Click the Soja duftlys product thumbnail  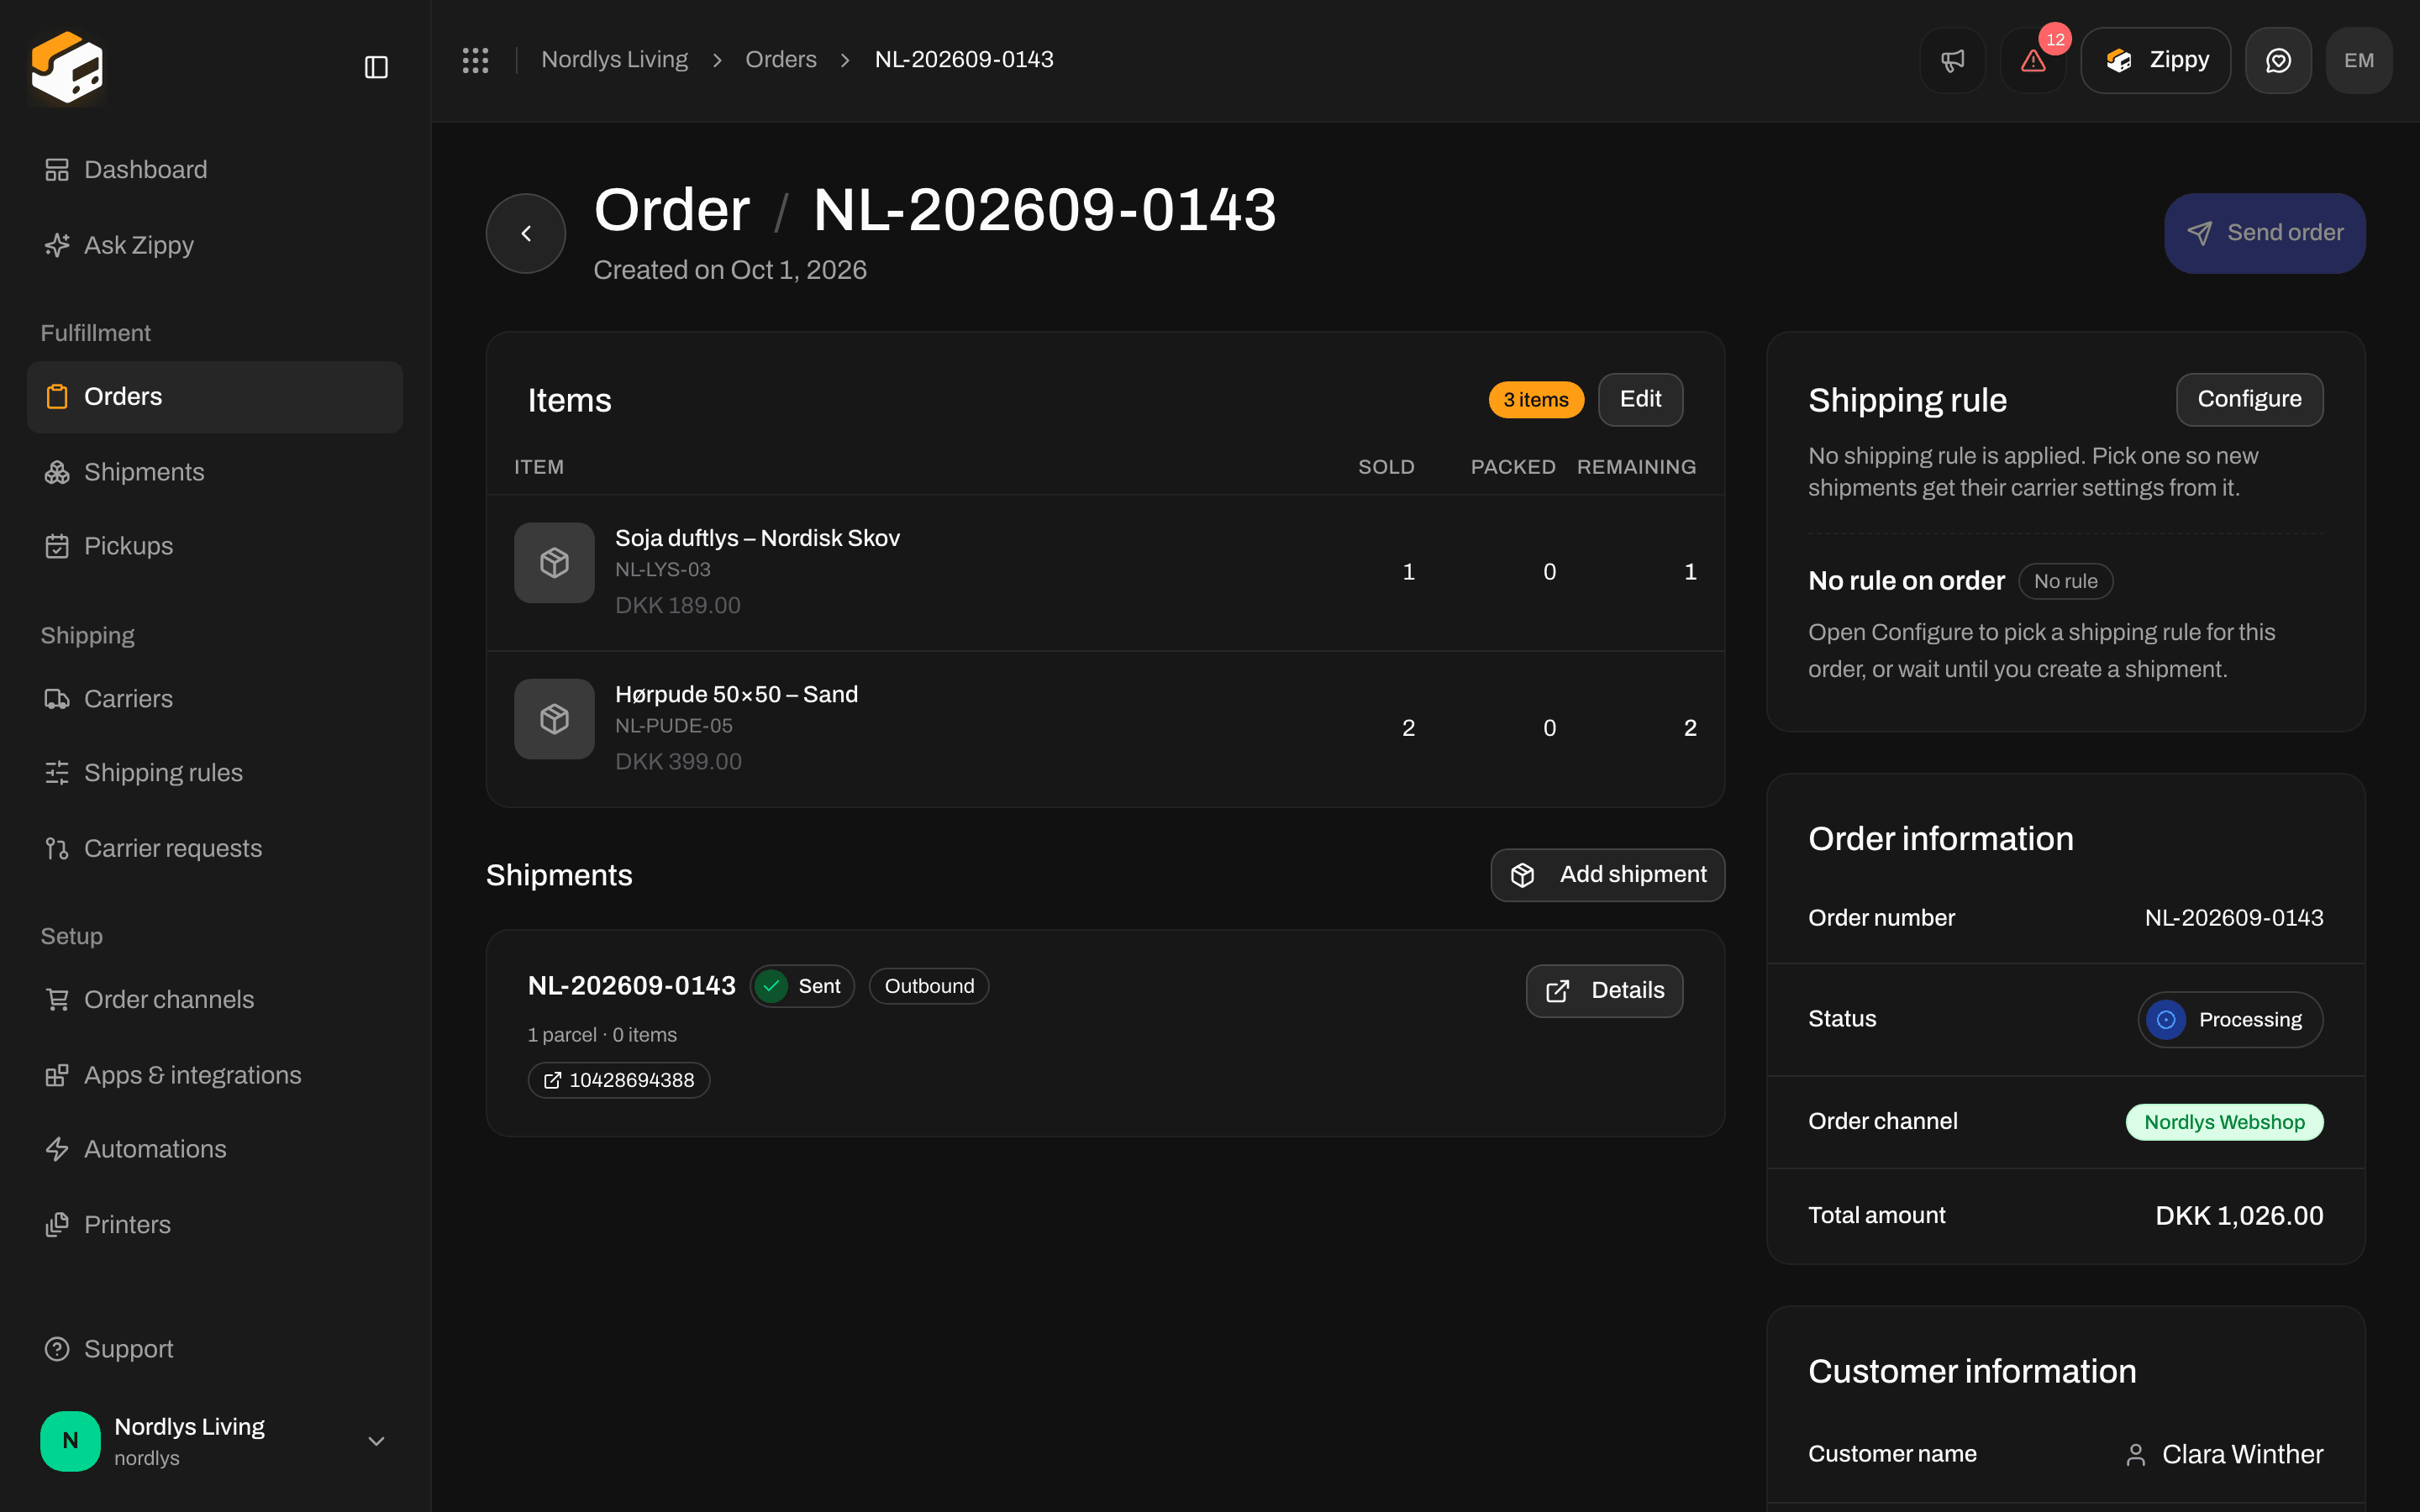point(554,563)
